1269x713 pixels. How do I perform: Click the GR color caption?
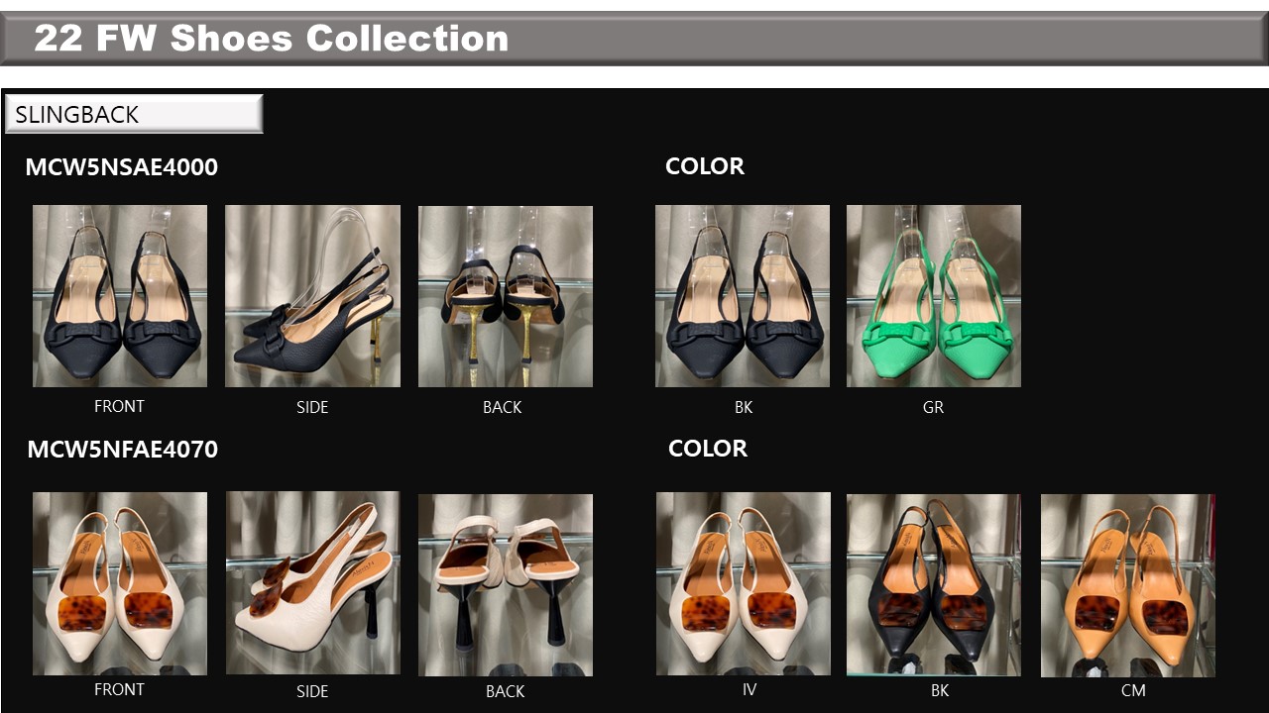933,407
